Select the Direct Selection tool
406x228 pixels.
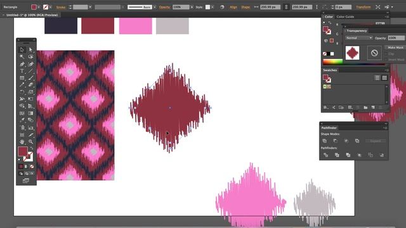pyautogui.click(x=30, y=49)
